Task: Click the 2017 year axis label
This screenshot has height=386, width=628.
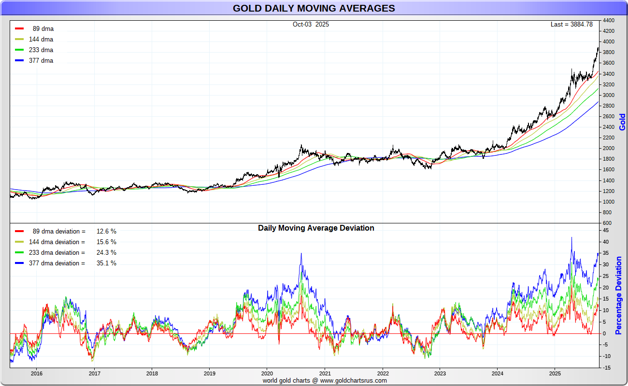Action: point(94,373)
